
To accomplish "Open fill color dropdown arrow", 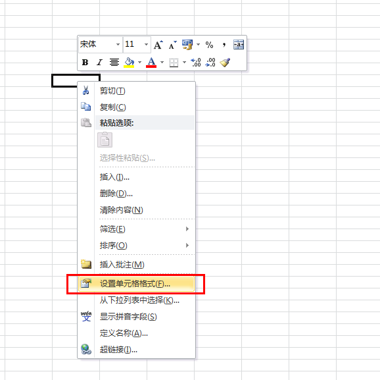I will point(139,63).
